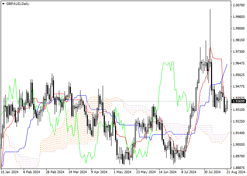Click the 19 Mar 2024 date label
This screenshot has height=176, width=247.
pos(78,172)
